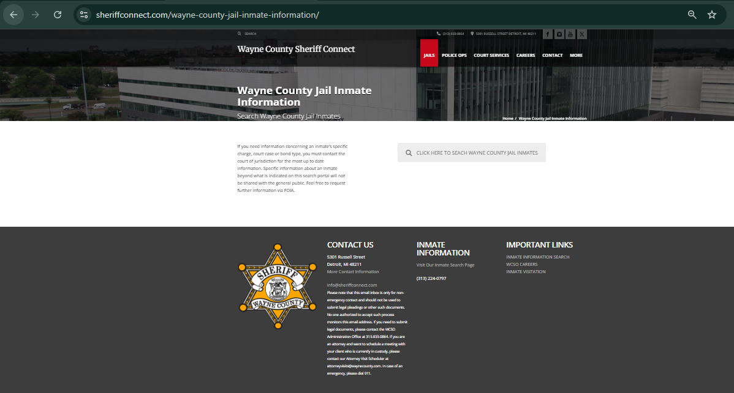Click the phone icon in the top header
Image resolution: width=734 pixels, height=393 pixels.
tap(439, 34)
